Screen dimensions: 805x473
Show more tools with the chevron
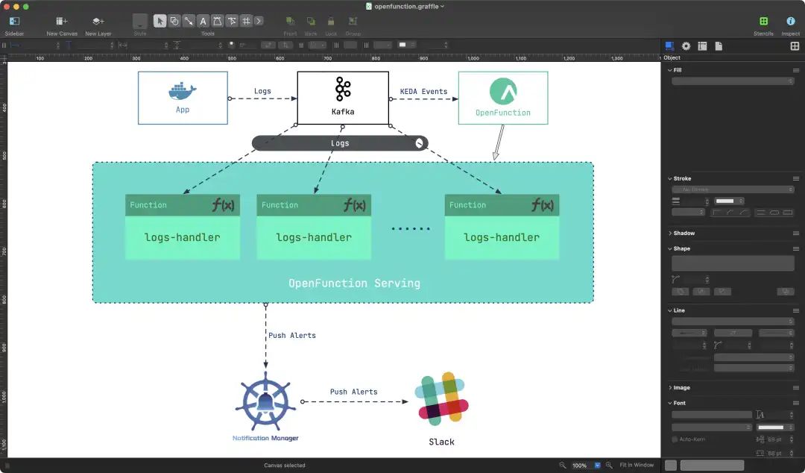click(259, 21)
